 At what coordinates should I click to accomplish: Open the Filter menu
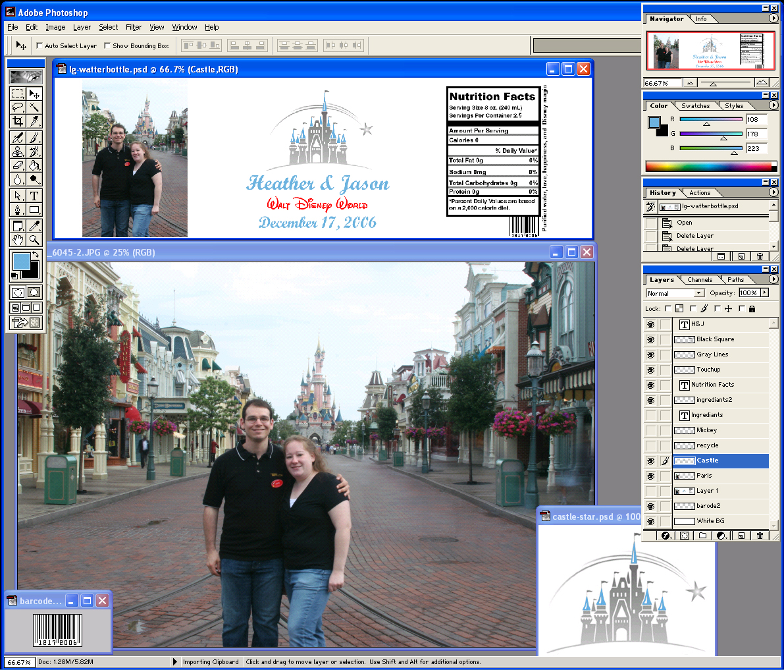pos(134,27)
